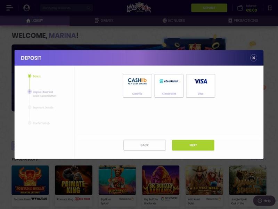The width and height of the screenshot is (278, 209).
Task: Select Visa payment method
Action: [x=201, y=86]
